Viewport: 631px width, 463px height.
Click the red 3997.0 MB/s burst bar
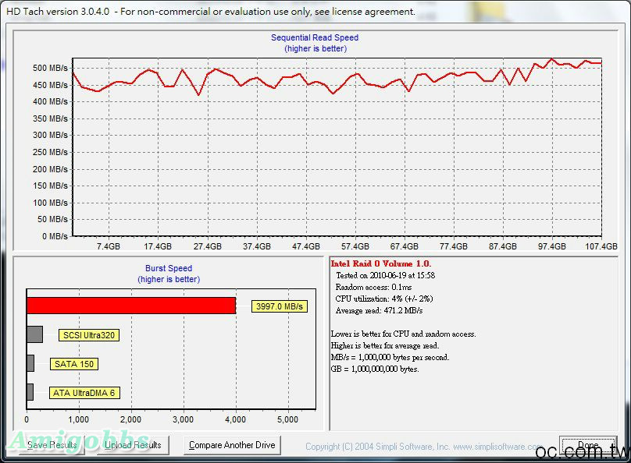pos(131,306)
